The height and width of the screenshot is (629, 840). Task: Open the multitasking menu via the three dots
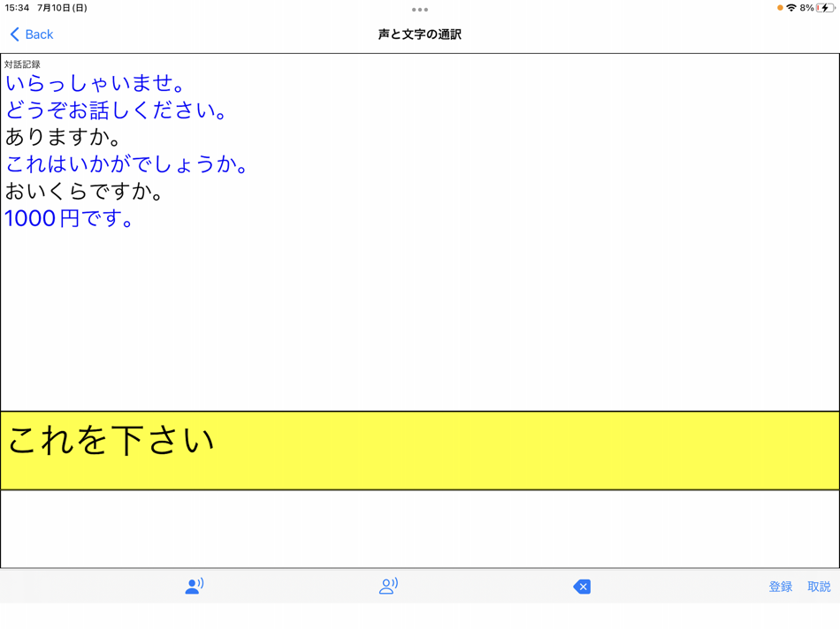[419, 10]
